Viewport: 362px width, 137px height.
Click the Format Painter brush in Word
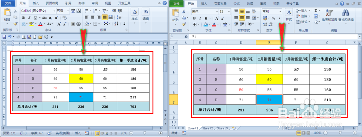16,23
